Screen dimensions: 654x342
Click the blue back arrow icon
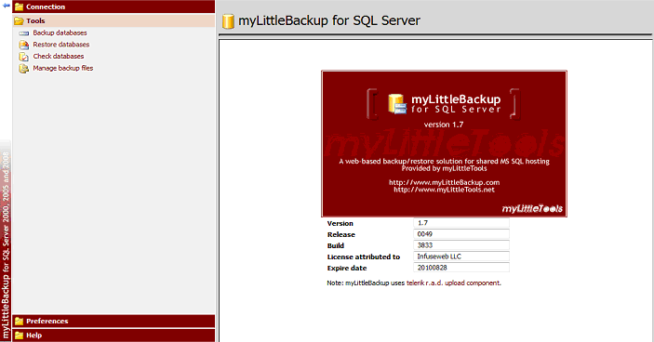click(7, 6)
